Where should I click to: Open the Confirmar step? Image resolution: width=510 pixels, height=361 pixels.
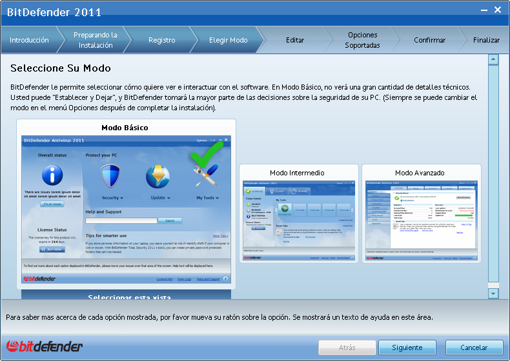pos(430,40)
